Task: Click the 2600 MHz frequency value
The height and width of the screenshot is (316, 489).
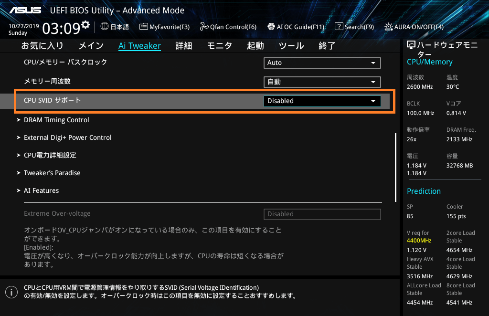Action: [x=419, y=87]
